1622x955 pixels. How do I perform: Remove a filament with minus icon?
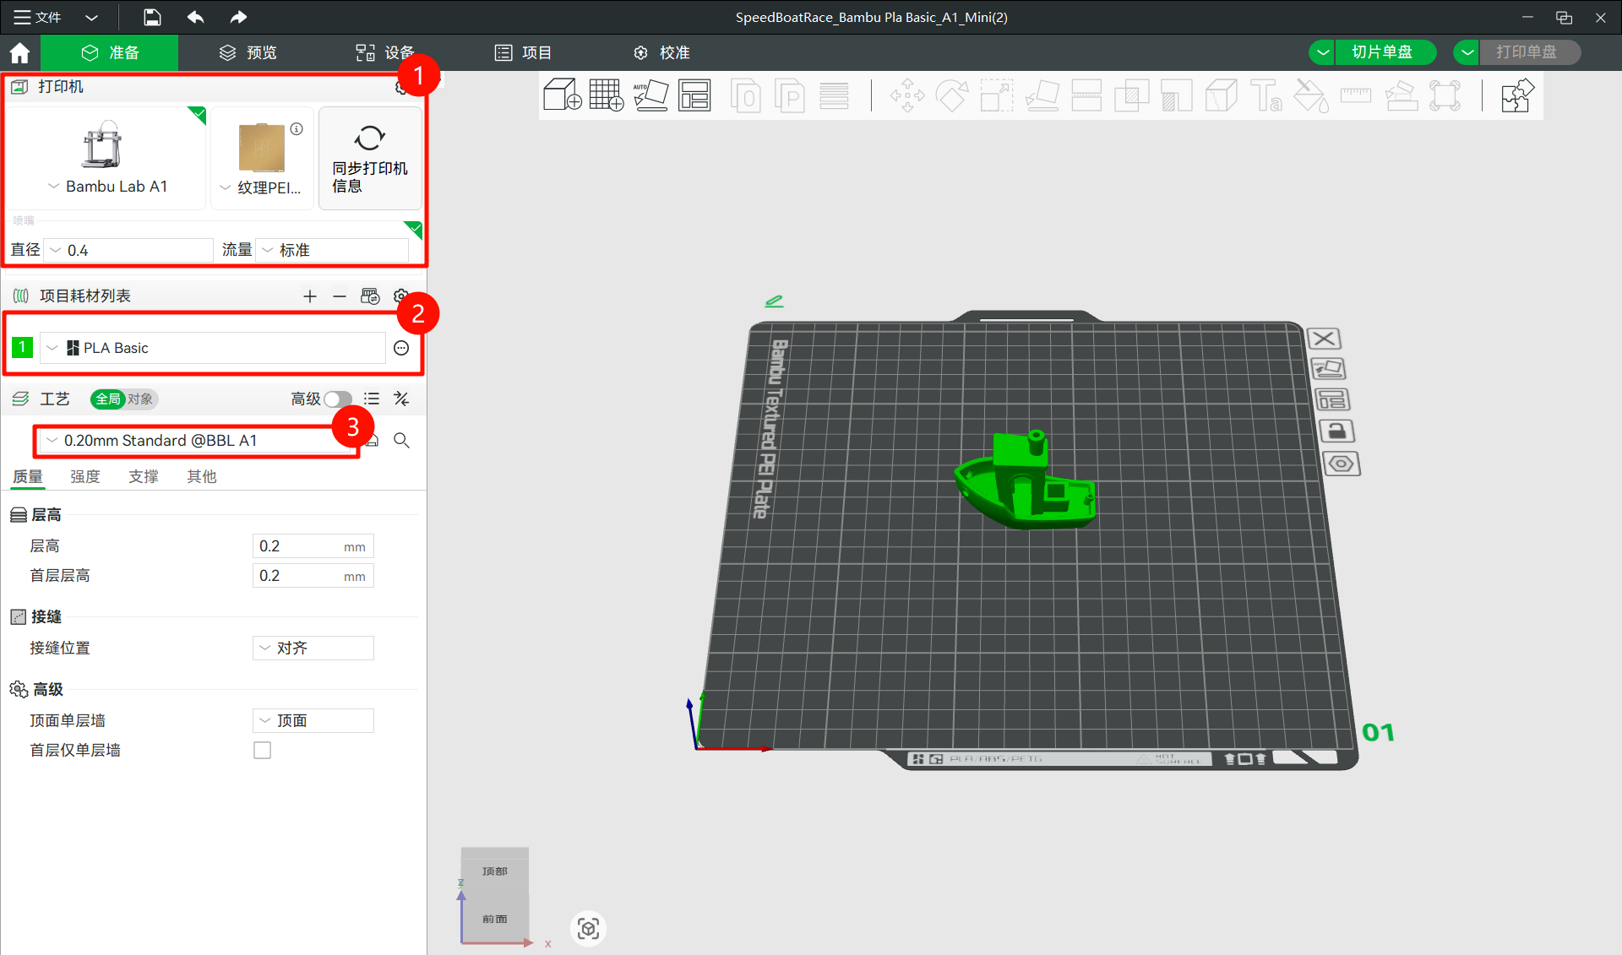pos(340,296)
